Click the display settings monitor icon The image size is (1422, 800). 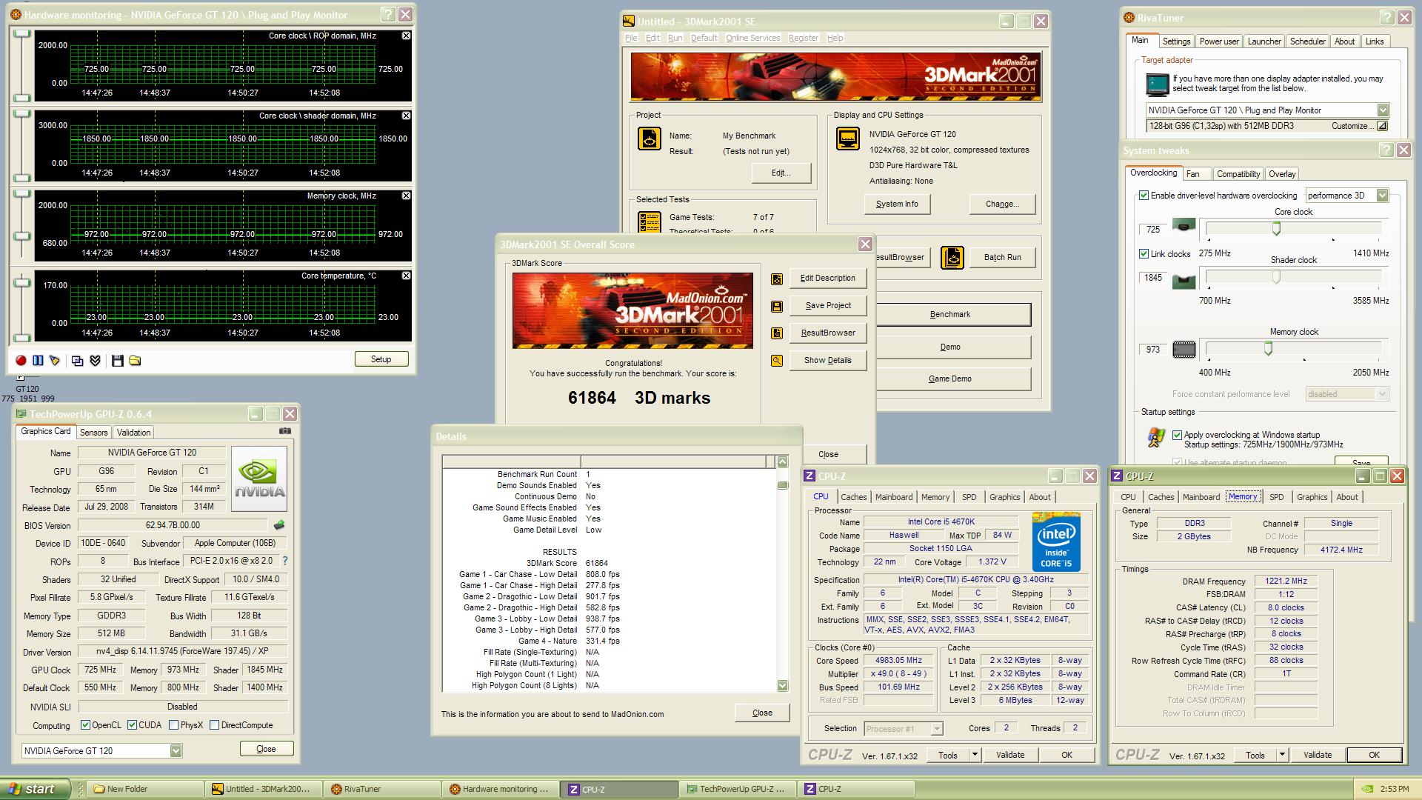point(848,139)
